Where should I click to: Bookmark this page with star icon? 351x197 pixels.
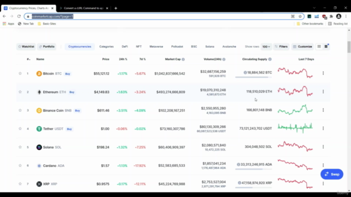point(300,16)
